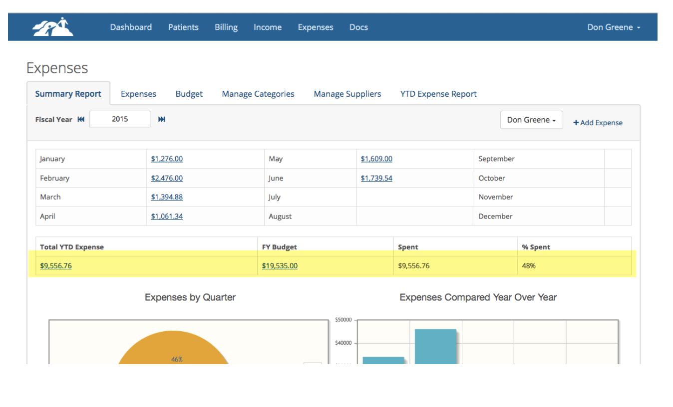
Task: Switch to the Expenses tab
Action: pos(138,94)
